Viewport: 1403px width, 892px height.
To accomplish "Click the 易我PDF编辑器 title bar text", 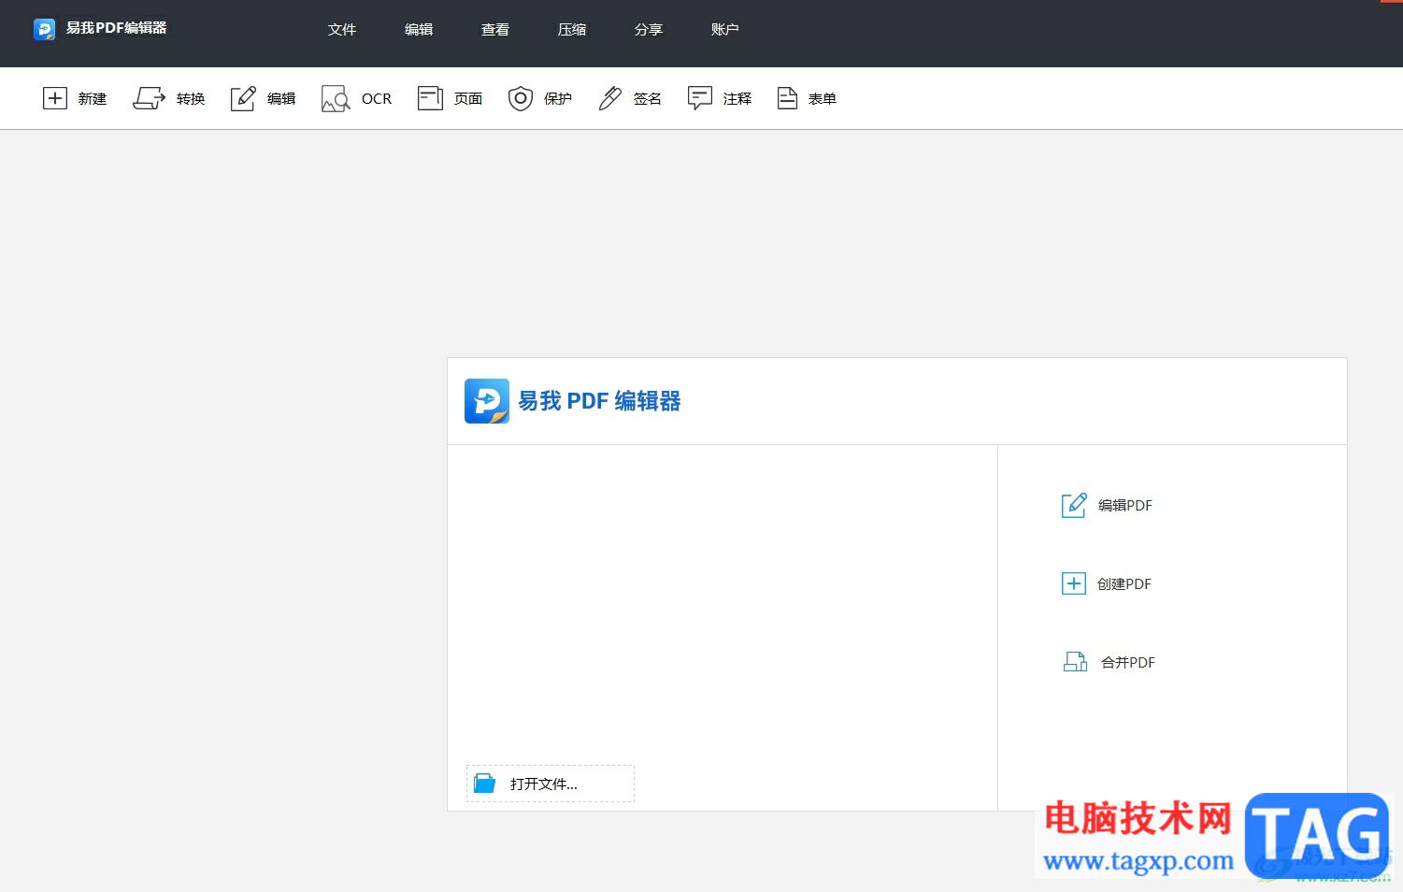I will 117,28.
